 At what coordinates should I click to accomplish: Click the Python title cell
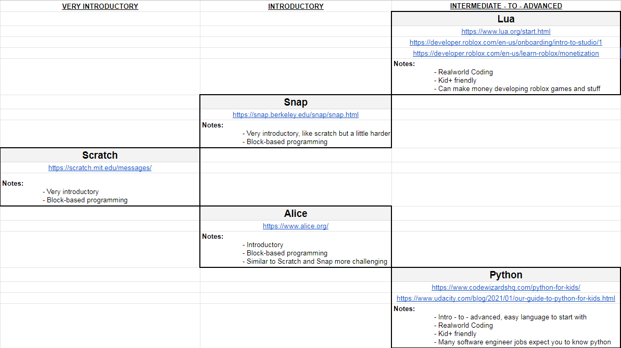[505, 275]
